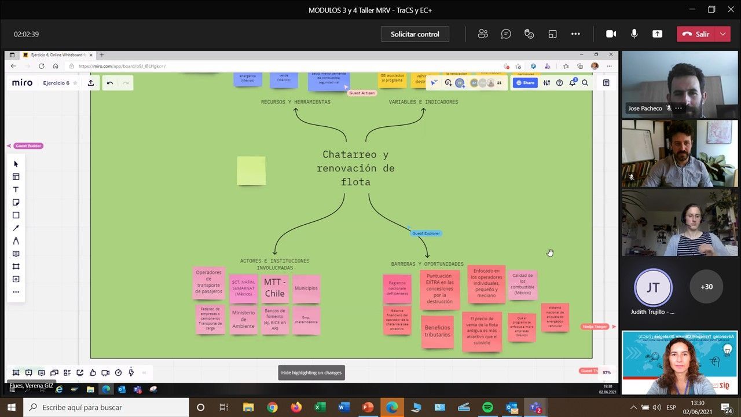Click Hide highlighting on changes
The height and width of the screenshot is (417, 741).
tap(311, 372)
